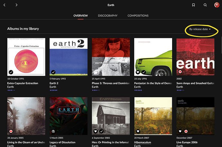The height and width of the screenshot is (147, 222).
Task: Go forward with the right arrow
Action: tap(16, 5)
